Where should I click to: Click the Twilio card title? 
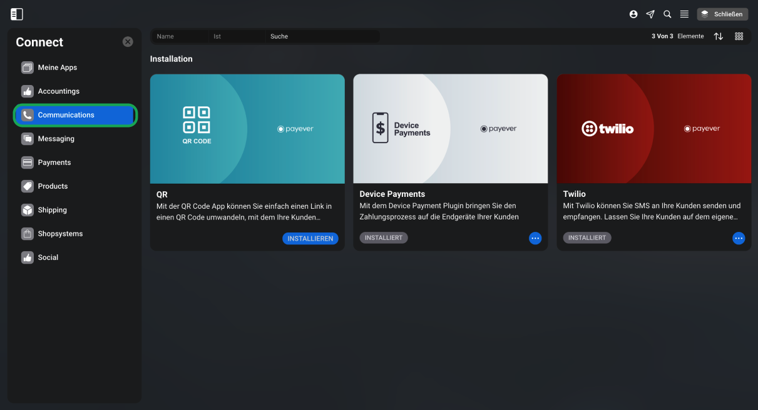[575, 194]
